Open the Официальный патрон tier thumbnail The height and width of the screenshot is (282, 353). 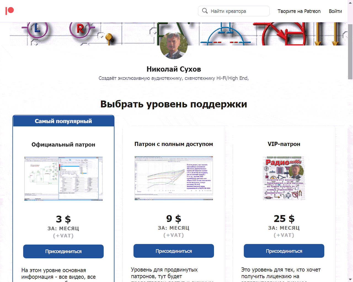tap(63, 178)
